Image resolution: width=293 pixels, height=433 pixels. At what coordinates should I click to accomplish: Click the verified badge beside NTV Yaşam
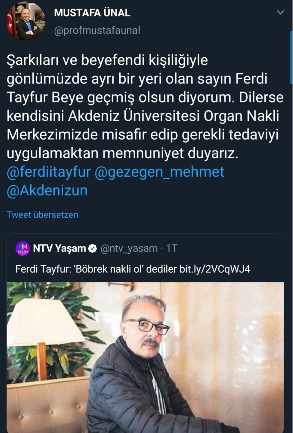point(93,248)
